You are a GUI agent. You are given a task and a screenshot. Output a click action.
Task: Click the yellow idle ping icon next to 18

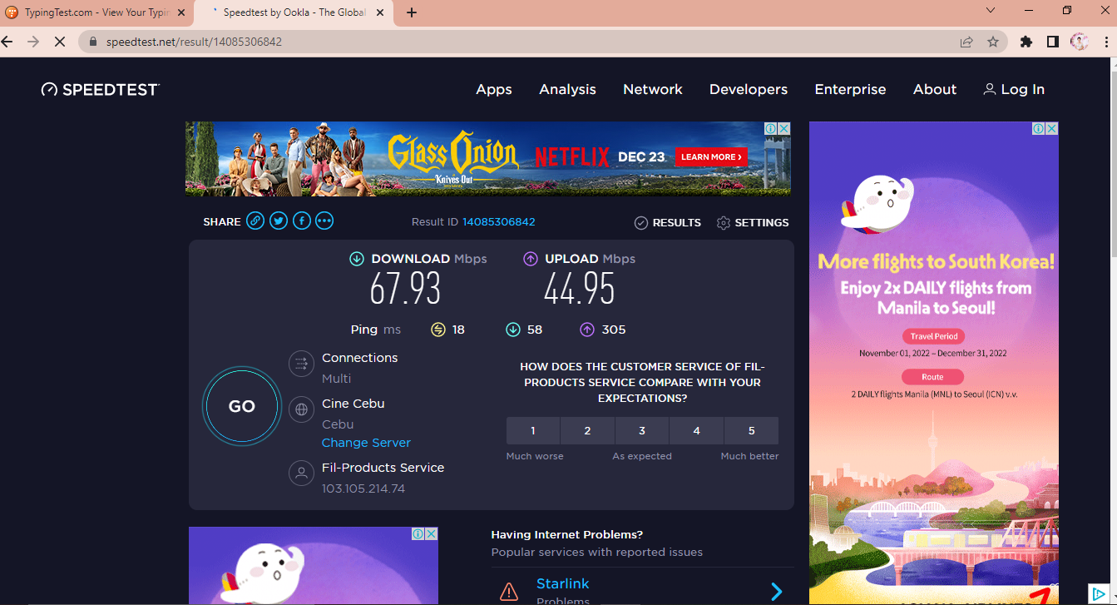point(438,330)
